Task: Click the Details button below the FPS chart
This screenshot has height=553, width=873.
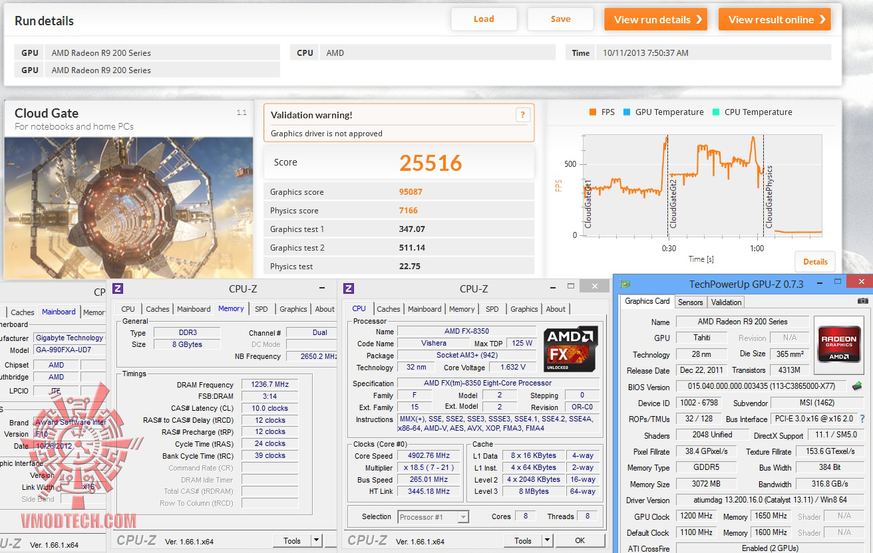Action: 815,262
